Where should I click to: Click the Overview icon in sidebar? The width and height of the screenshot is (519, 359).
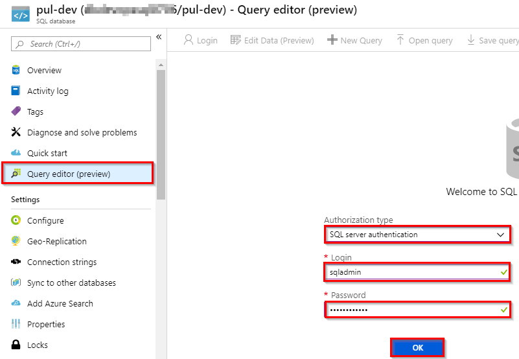point(16,70)
